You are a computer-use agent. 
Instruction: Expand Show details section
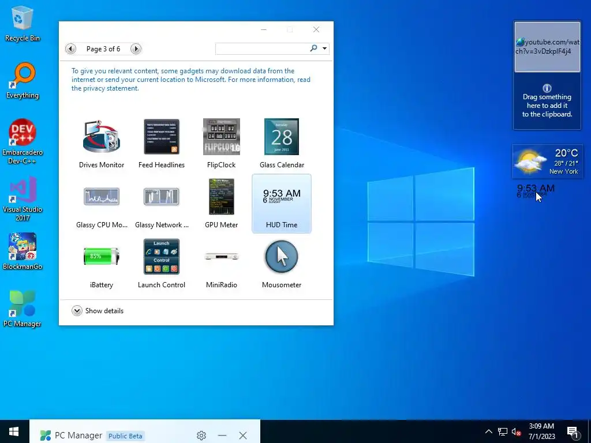click(x=98, y=311)
